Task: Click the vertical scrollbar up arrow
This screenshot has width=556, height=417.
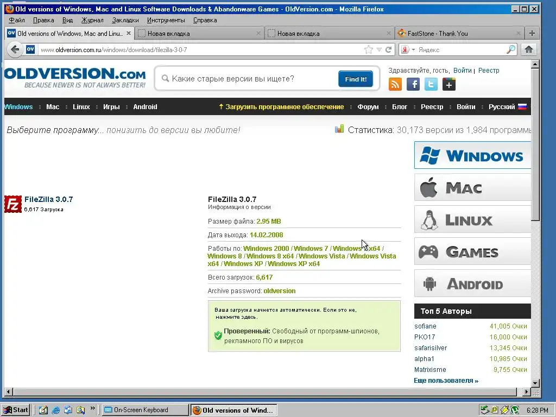Action: click(535, 64)
